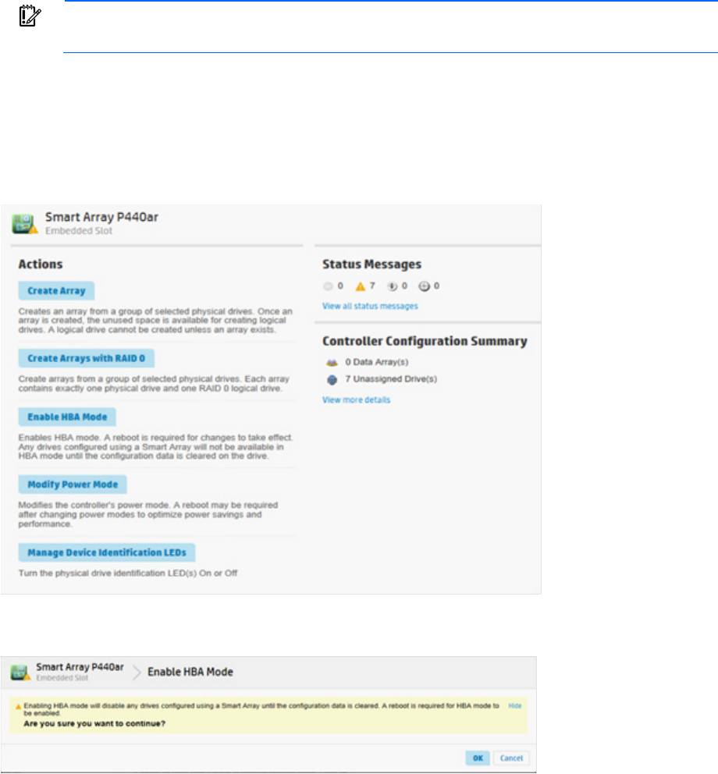
Task: Select the informational status message icon
Action: click(x=392, y=286)
